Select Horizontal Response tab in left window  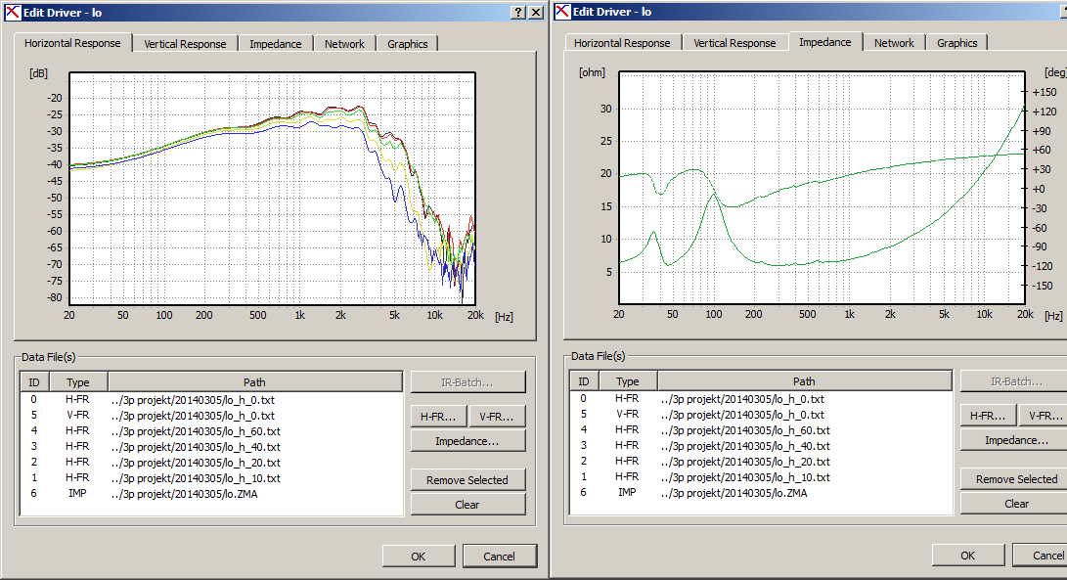tap(72, 43)
